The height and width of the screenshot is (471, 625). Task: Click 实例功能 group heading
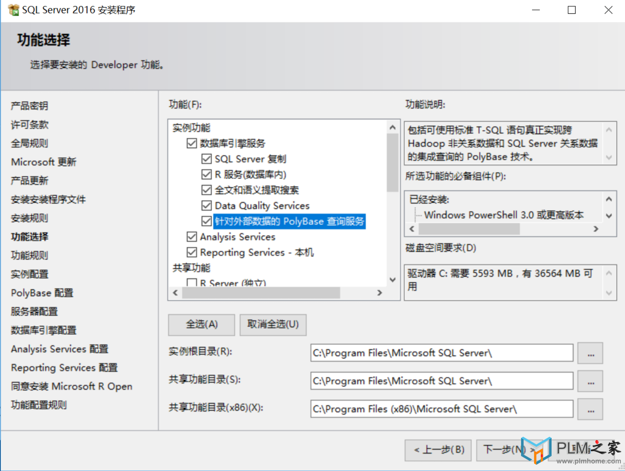tap(191, 128)
